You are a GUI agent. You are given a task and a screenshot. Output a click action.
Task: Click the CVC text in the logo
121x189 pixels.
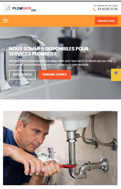point(34,11)
